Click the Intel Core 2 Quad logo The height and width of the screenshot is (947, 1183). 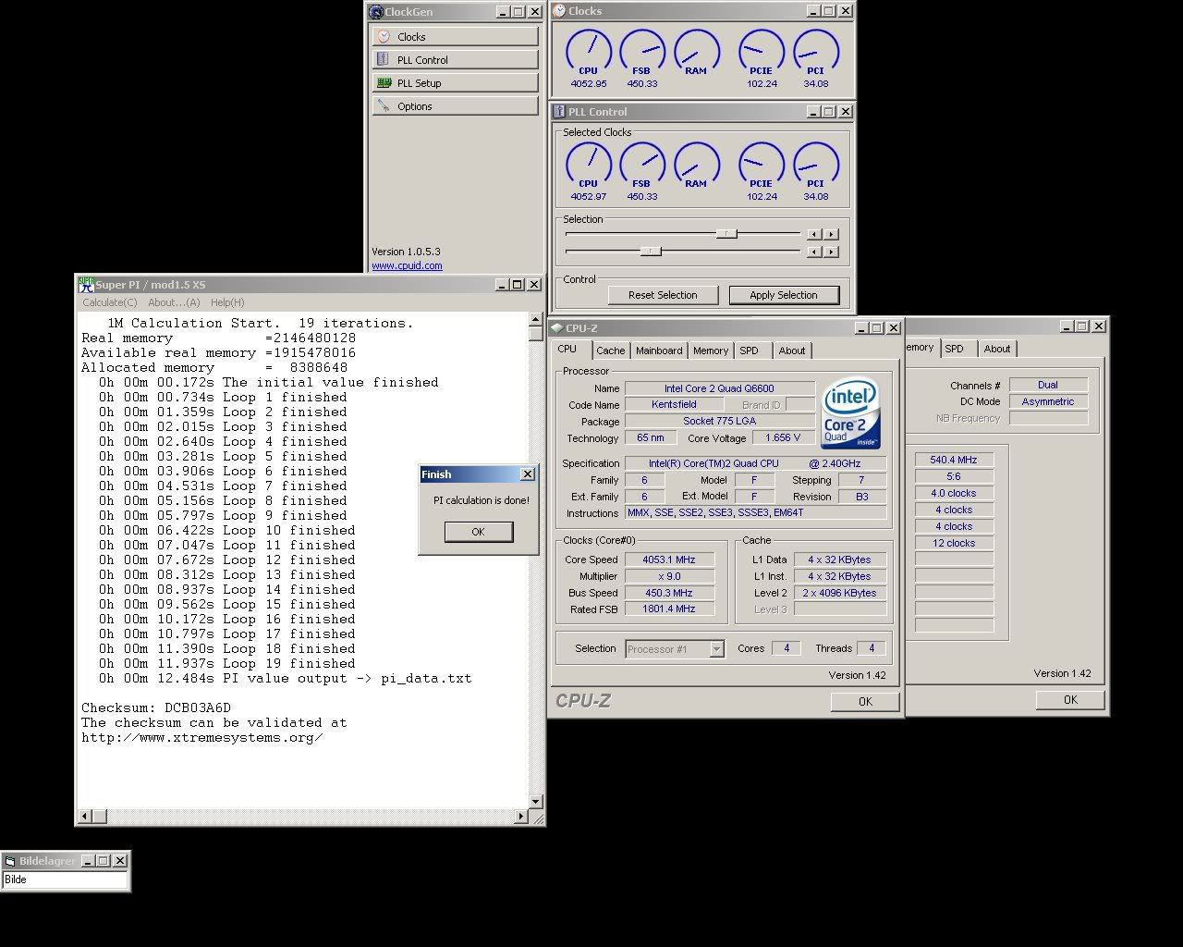pyautogui.click(x=851, y=412)
